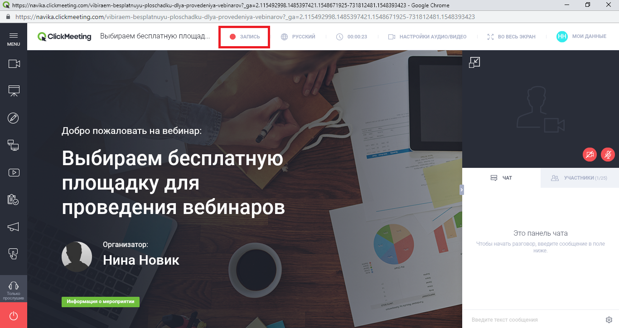Unmute the microphone red button
Viewport: 619px width, 328px height.
pyautogui.click(x=608, y=155)
